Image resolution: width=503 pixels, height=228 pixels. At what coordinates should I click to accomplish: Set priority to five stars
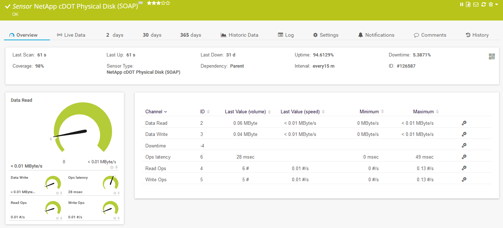168,3
